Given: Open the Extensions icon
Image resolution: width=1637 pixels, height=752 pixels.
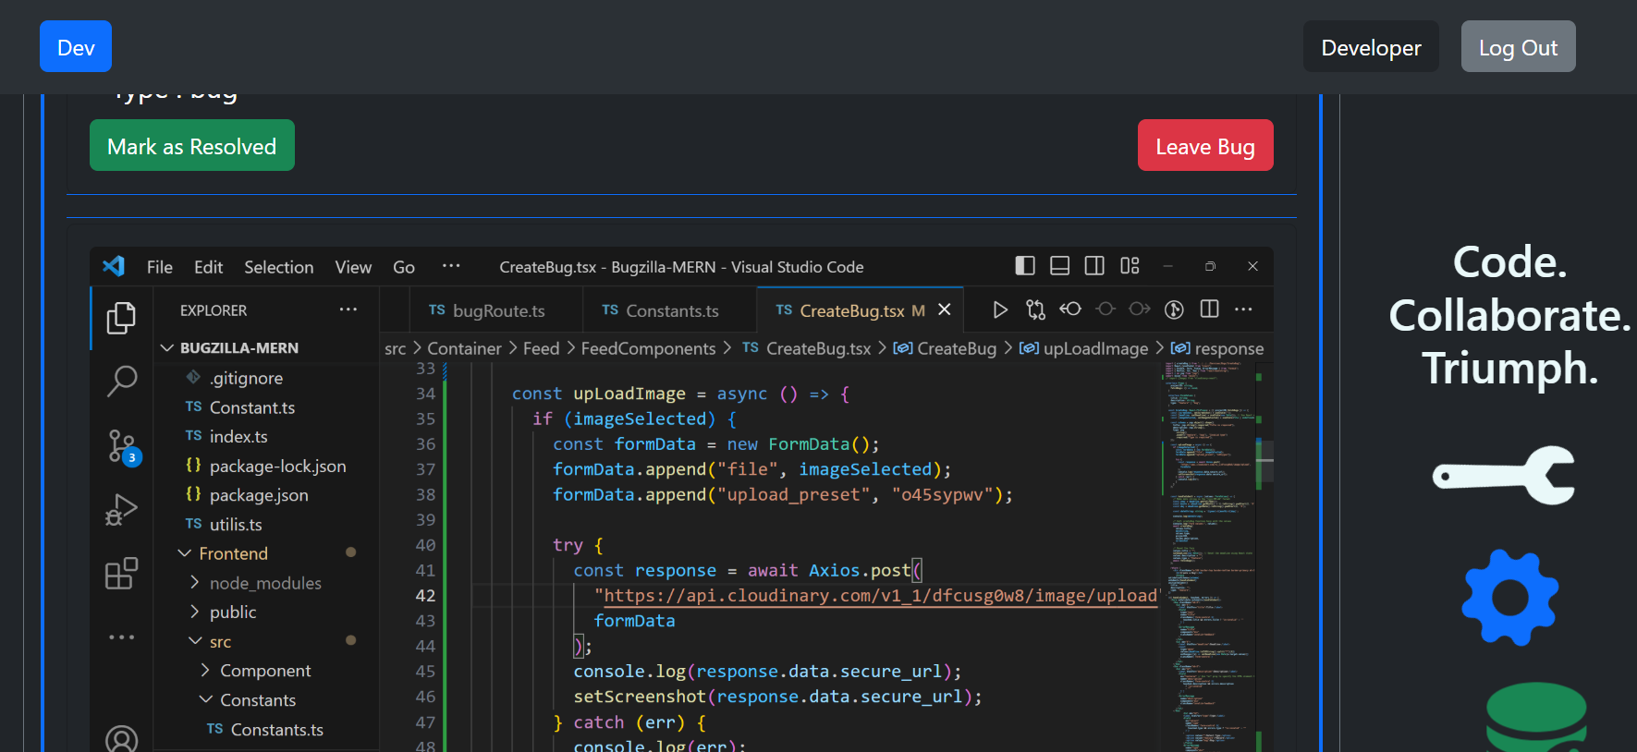Looking at the screenshot, I should 121,574.
